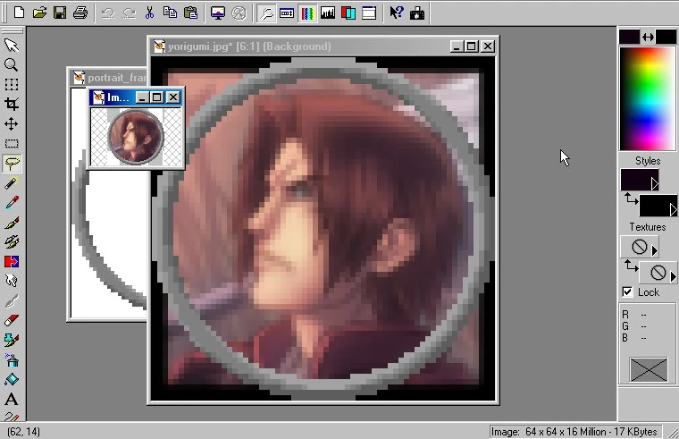Undo the last action
The height and width of the screenshot is (439, 679).
point(108,13)
